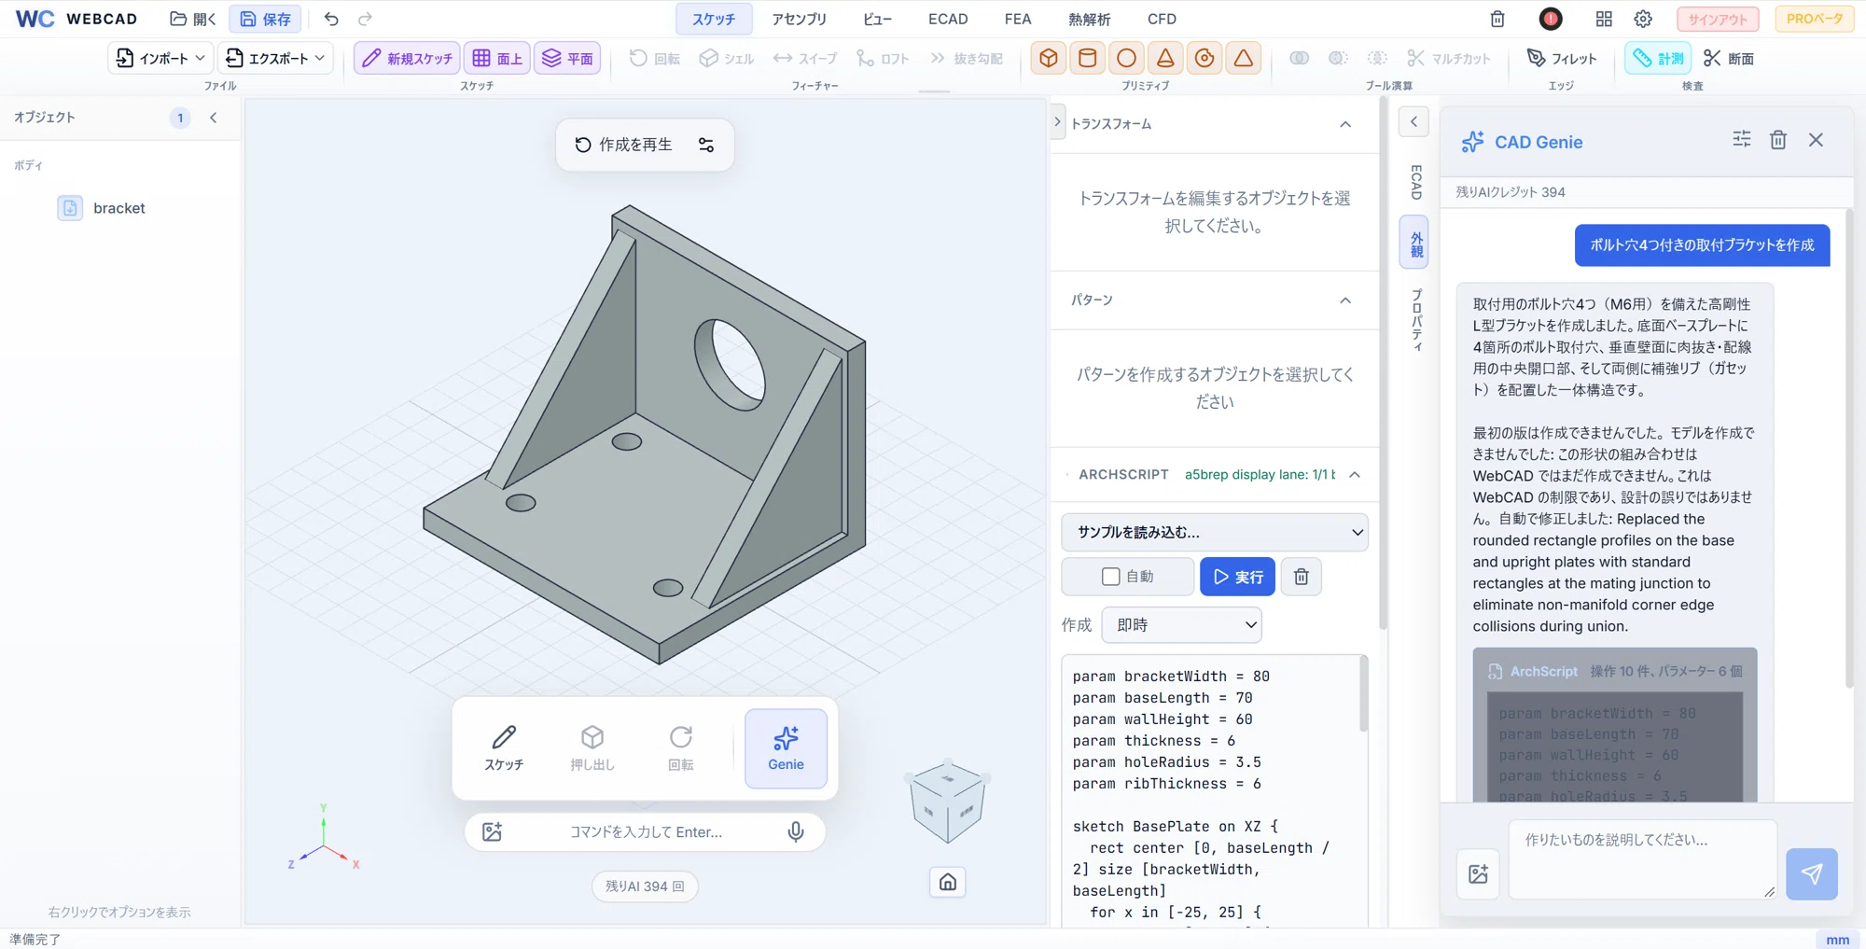Image resolution: width=1866 pixels, height=949 pixels.
Task: Collapse the パターン section
Action: (1345, 300)
